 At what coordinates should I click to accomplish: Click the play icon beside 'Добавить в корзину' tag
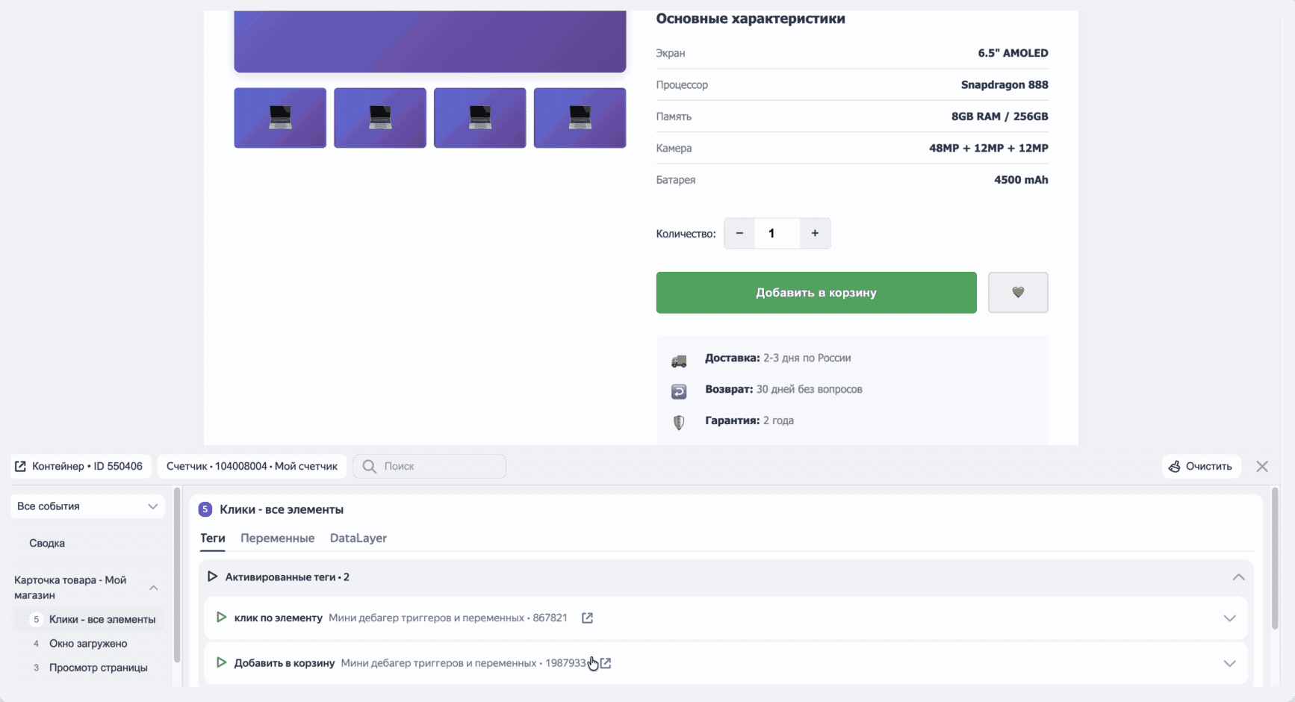tap(221, 663)
